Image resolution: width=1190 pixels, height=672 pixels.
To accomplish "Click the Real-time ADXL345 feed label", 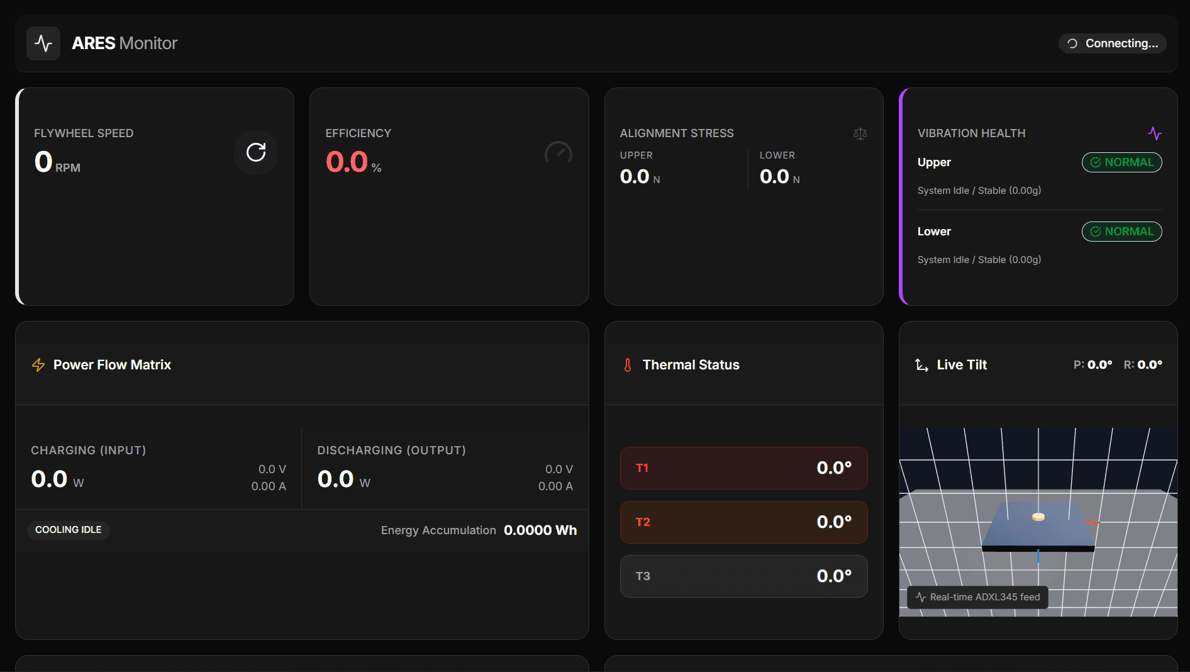I will (978, 597).
